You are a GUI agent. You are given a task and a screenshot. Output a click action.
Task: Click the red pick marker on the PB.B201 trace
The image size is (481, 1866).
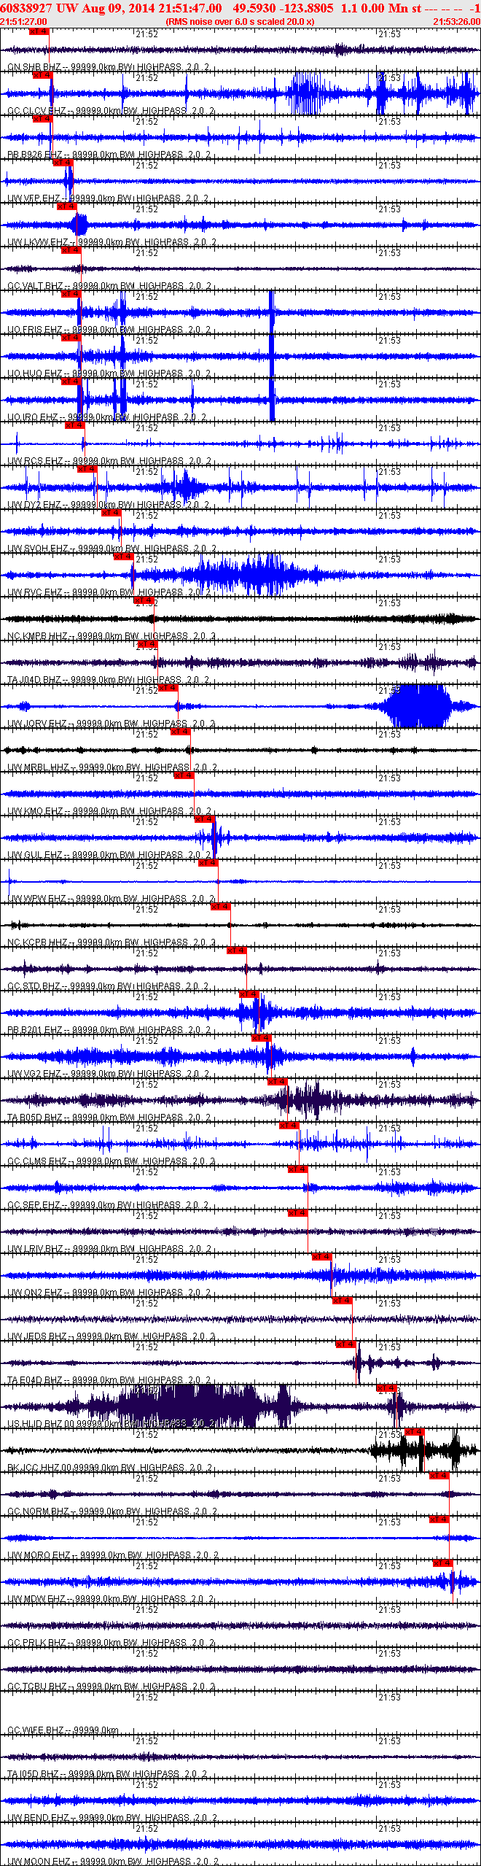pyautogui.click(x=249, y=994)
